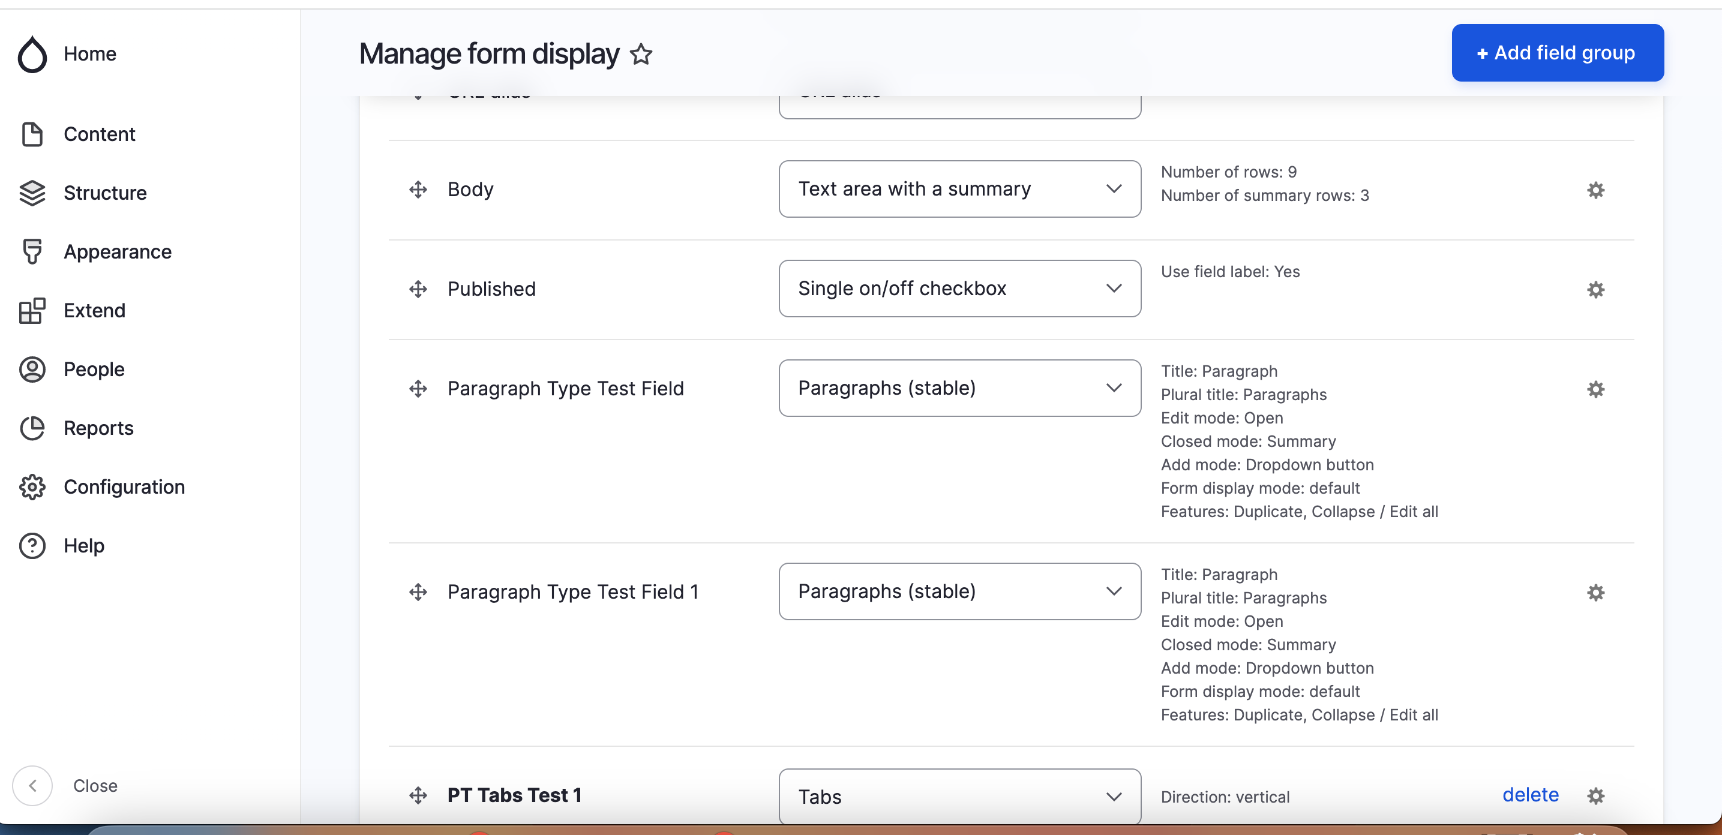Image resolution: width=1722 pixels, height=835 pixels.
Task: Open settings gear for the Body field
Action: [1597, 190]
